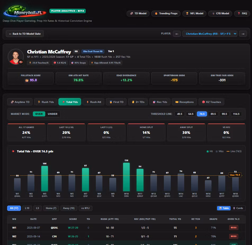Click the W16 HOU 47 yard bar
252x245 pixels.
[x=208, y=185]
